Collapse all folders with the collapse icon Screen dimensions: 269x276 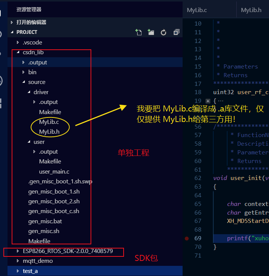(176, 32)
